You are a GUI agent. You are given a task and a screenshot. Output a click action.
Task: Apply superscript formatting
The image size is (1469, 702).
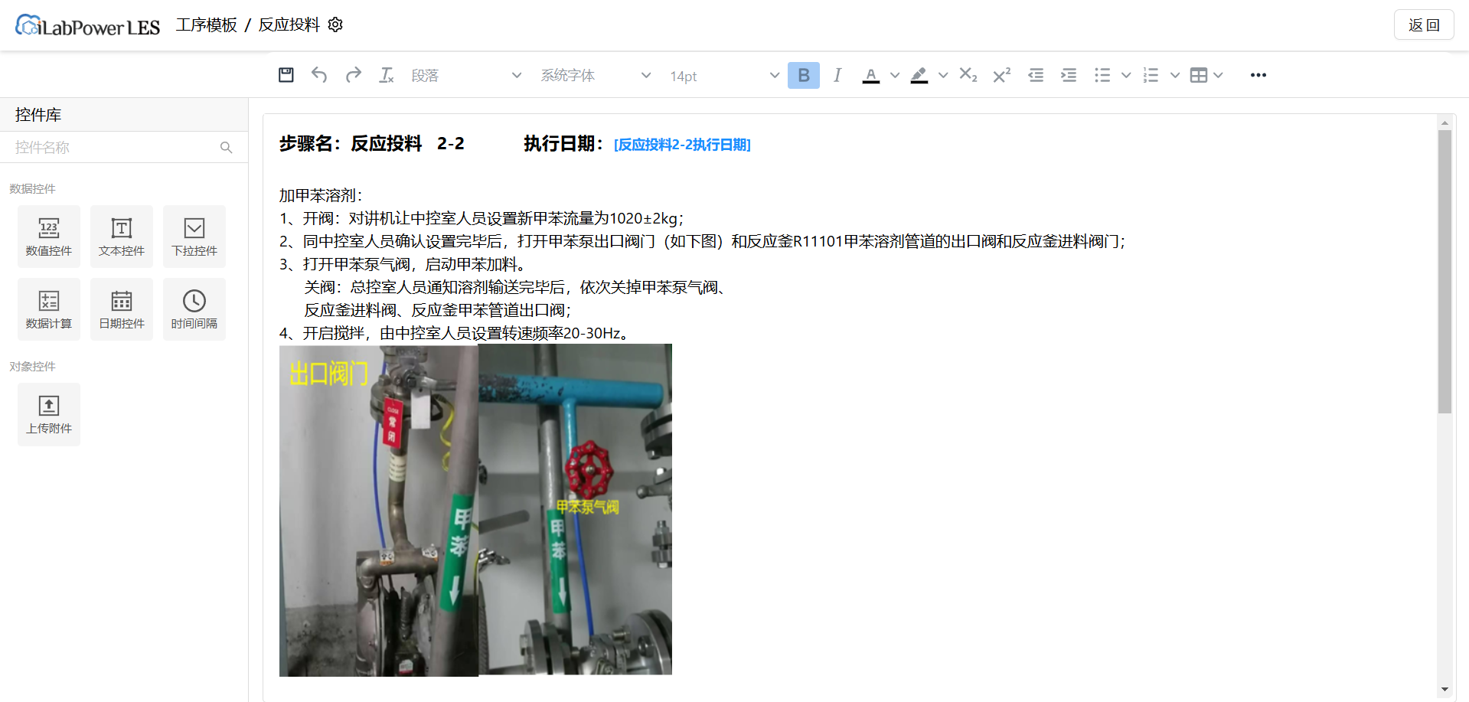tap(1001, 75)
